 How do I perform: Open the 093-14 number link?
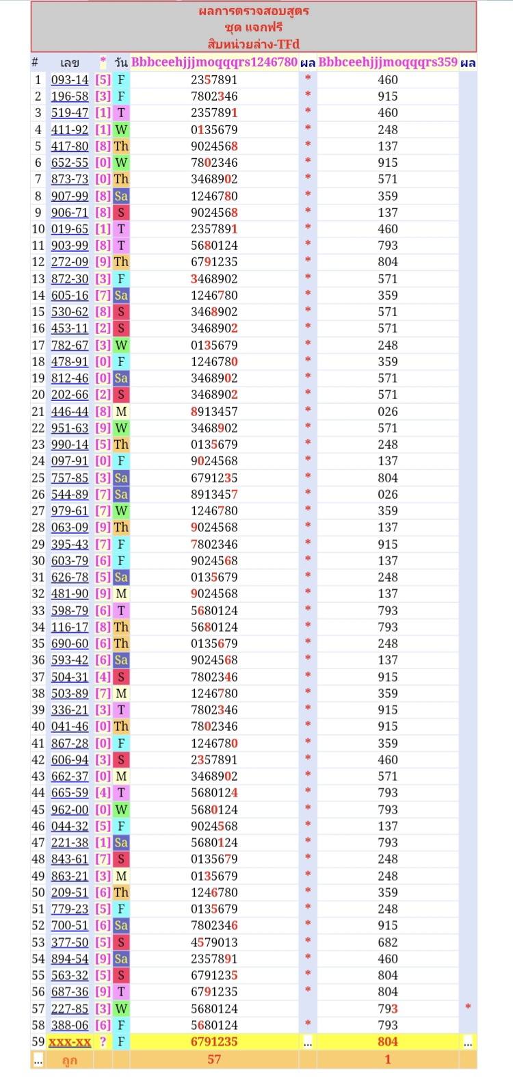click(70, 80)
